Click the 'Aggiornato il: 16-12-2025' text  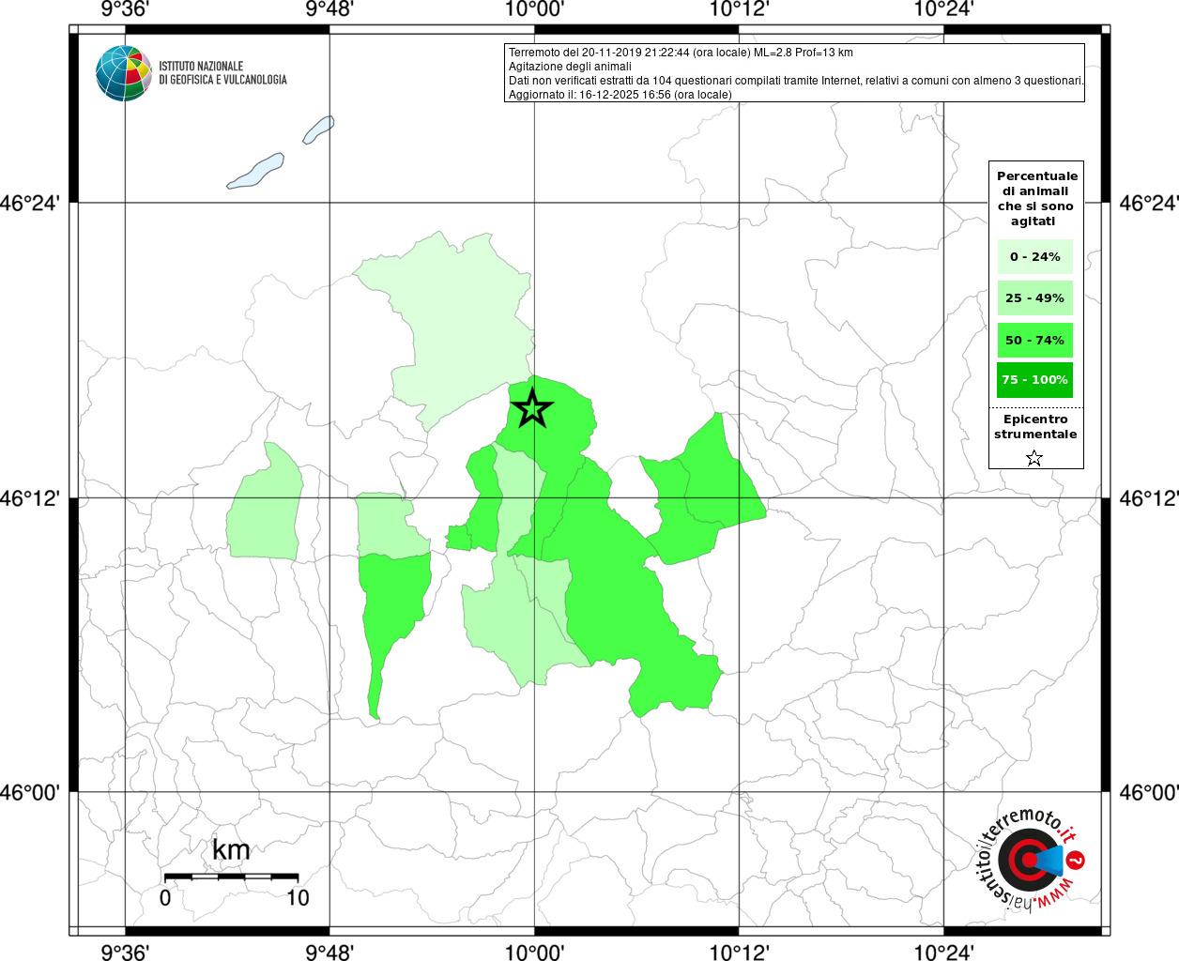[620, 95]
